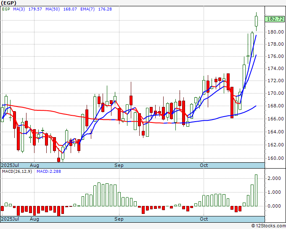Select the 178.00 price axis label
Viewport: 286px width, 229px height.
[275, 44]
